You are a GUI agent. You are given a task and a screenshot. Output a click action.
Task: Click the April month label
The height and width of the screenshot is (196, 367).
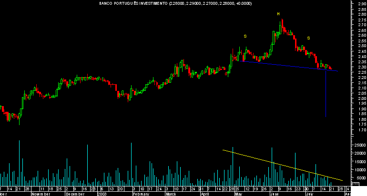coord(205,194)
